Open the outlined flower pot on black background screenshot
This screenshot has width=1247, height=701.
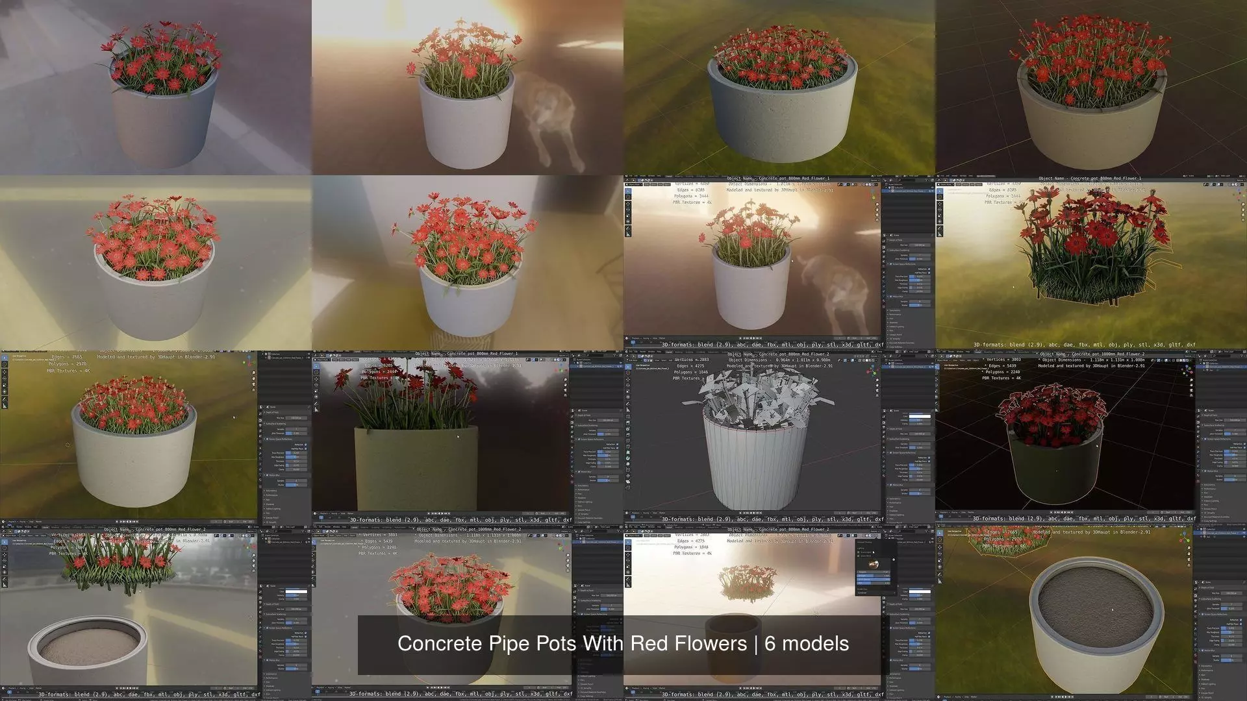click(x=1091, y=438)
